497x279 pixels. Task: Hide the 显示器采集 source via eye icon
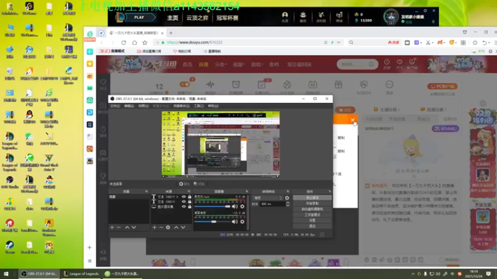pos(183,206)
